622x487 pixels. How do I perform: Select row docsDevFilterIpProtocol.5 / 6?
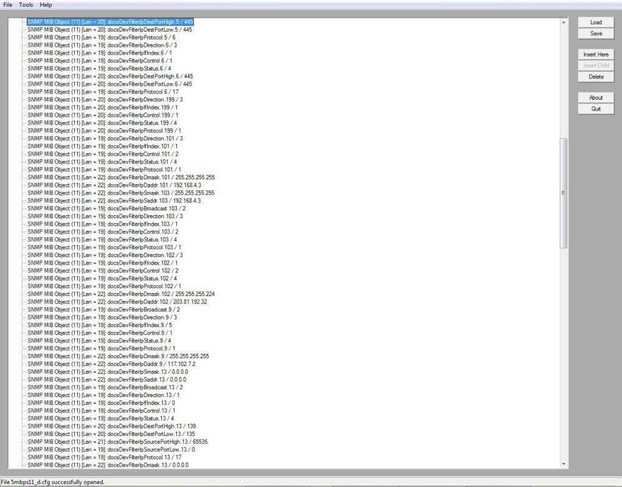(x=101, y=37)
